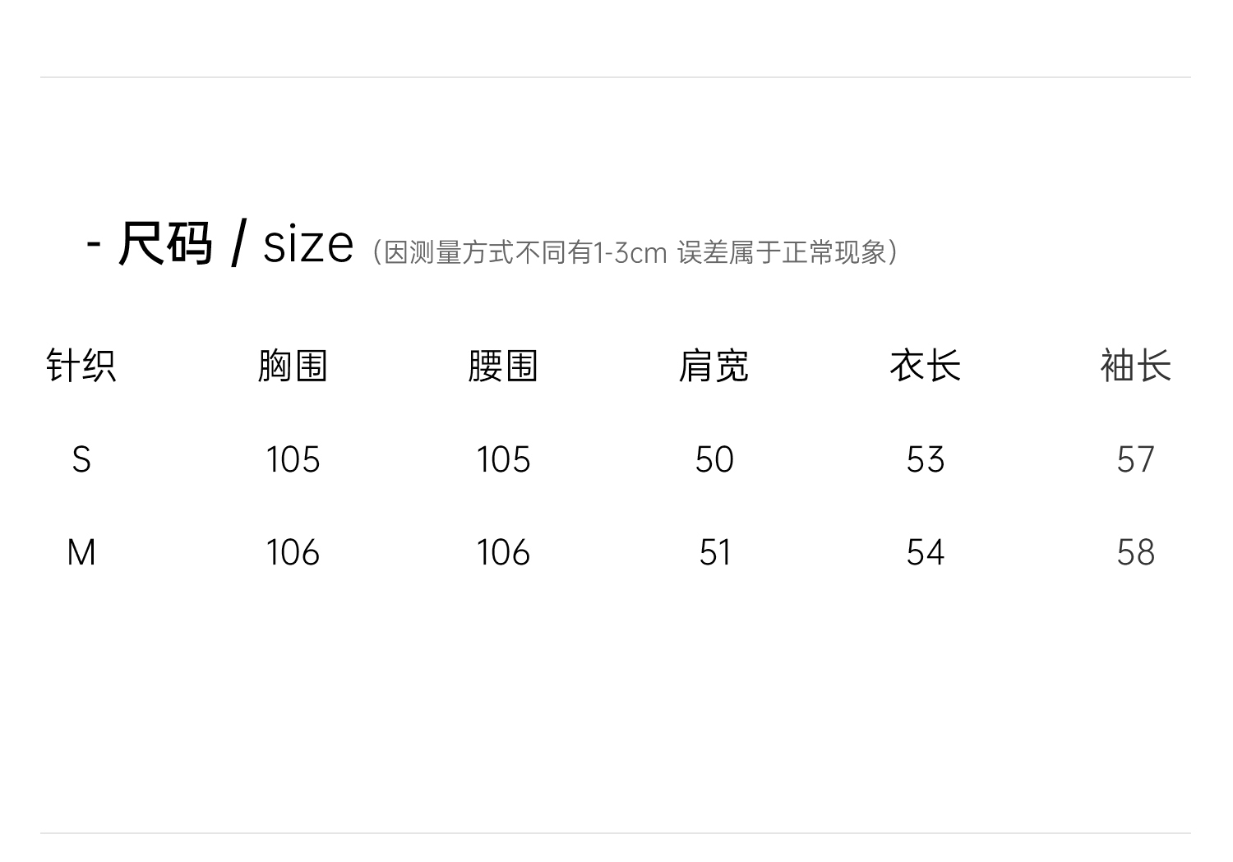
Task: Click size M 胸围 value 106
Action: click(x=293, y=552)
